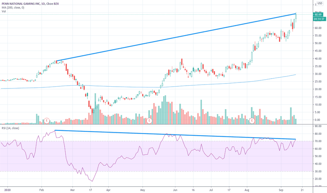This screenshot has width=327, height=193.
Task: Click the Feb label on time axis
Action: pos(41,190)
